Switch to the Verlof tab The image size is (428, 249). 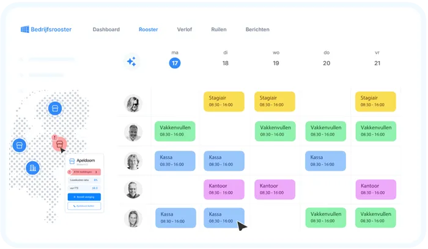pyautogui.click(x=184, y=29)
